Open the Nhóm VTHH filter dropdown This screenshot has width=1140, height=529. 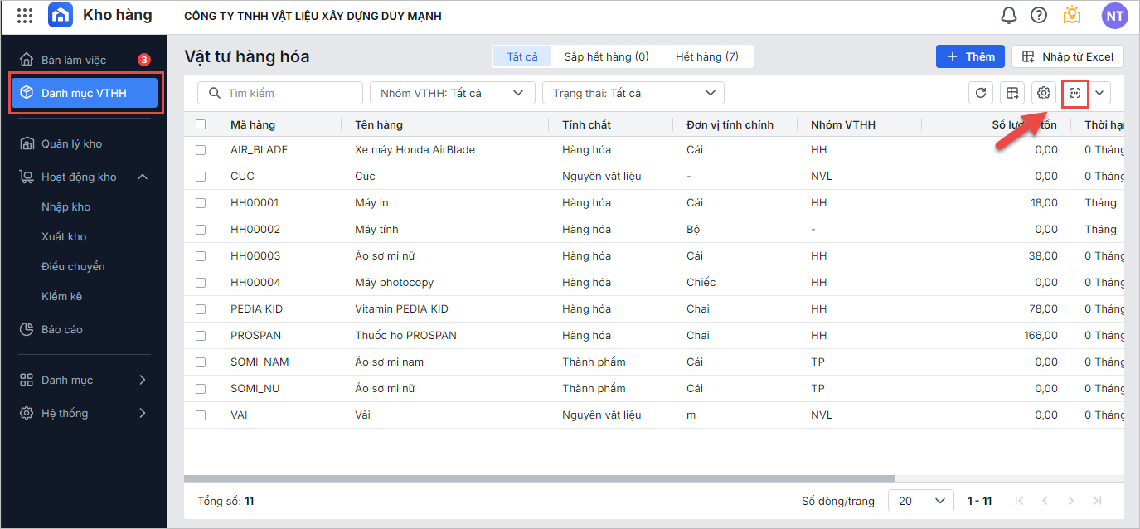(452, 93)
